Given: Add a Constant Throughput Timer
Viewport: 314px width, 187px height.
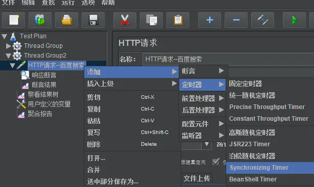Looking at the screenshot, I should [x=270, y=119].
